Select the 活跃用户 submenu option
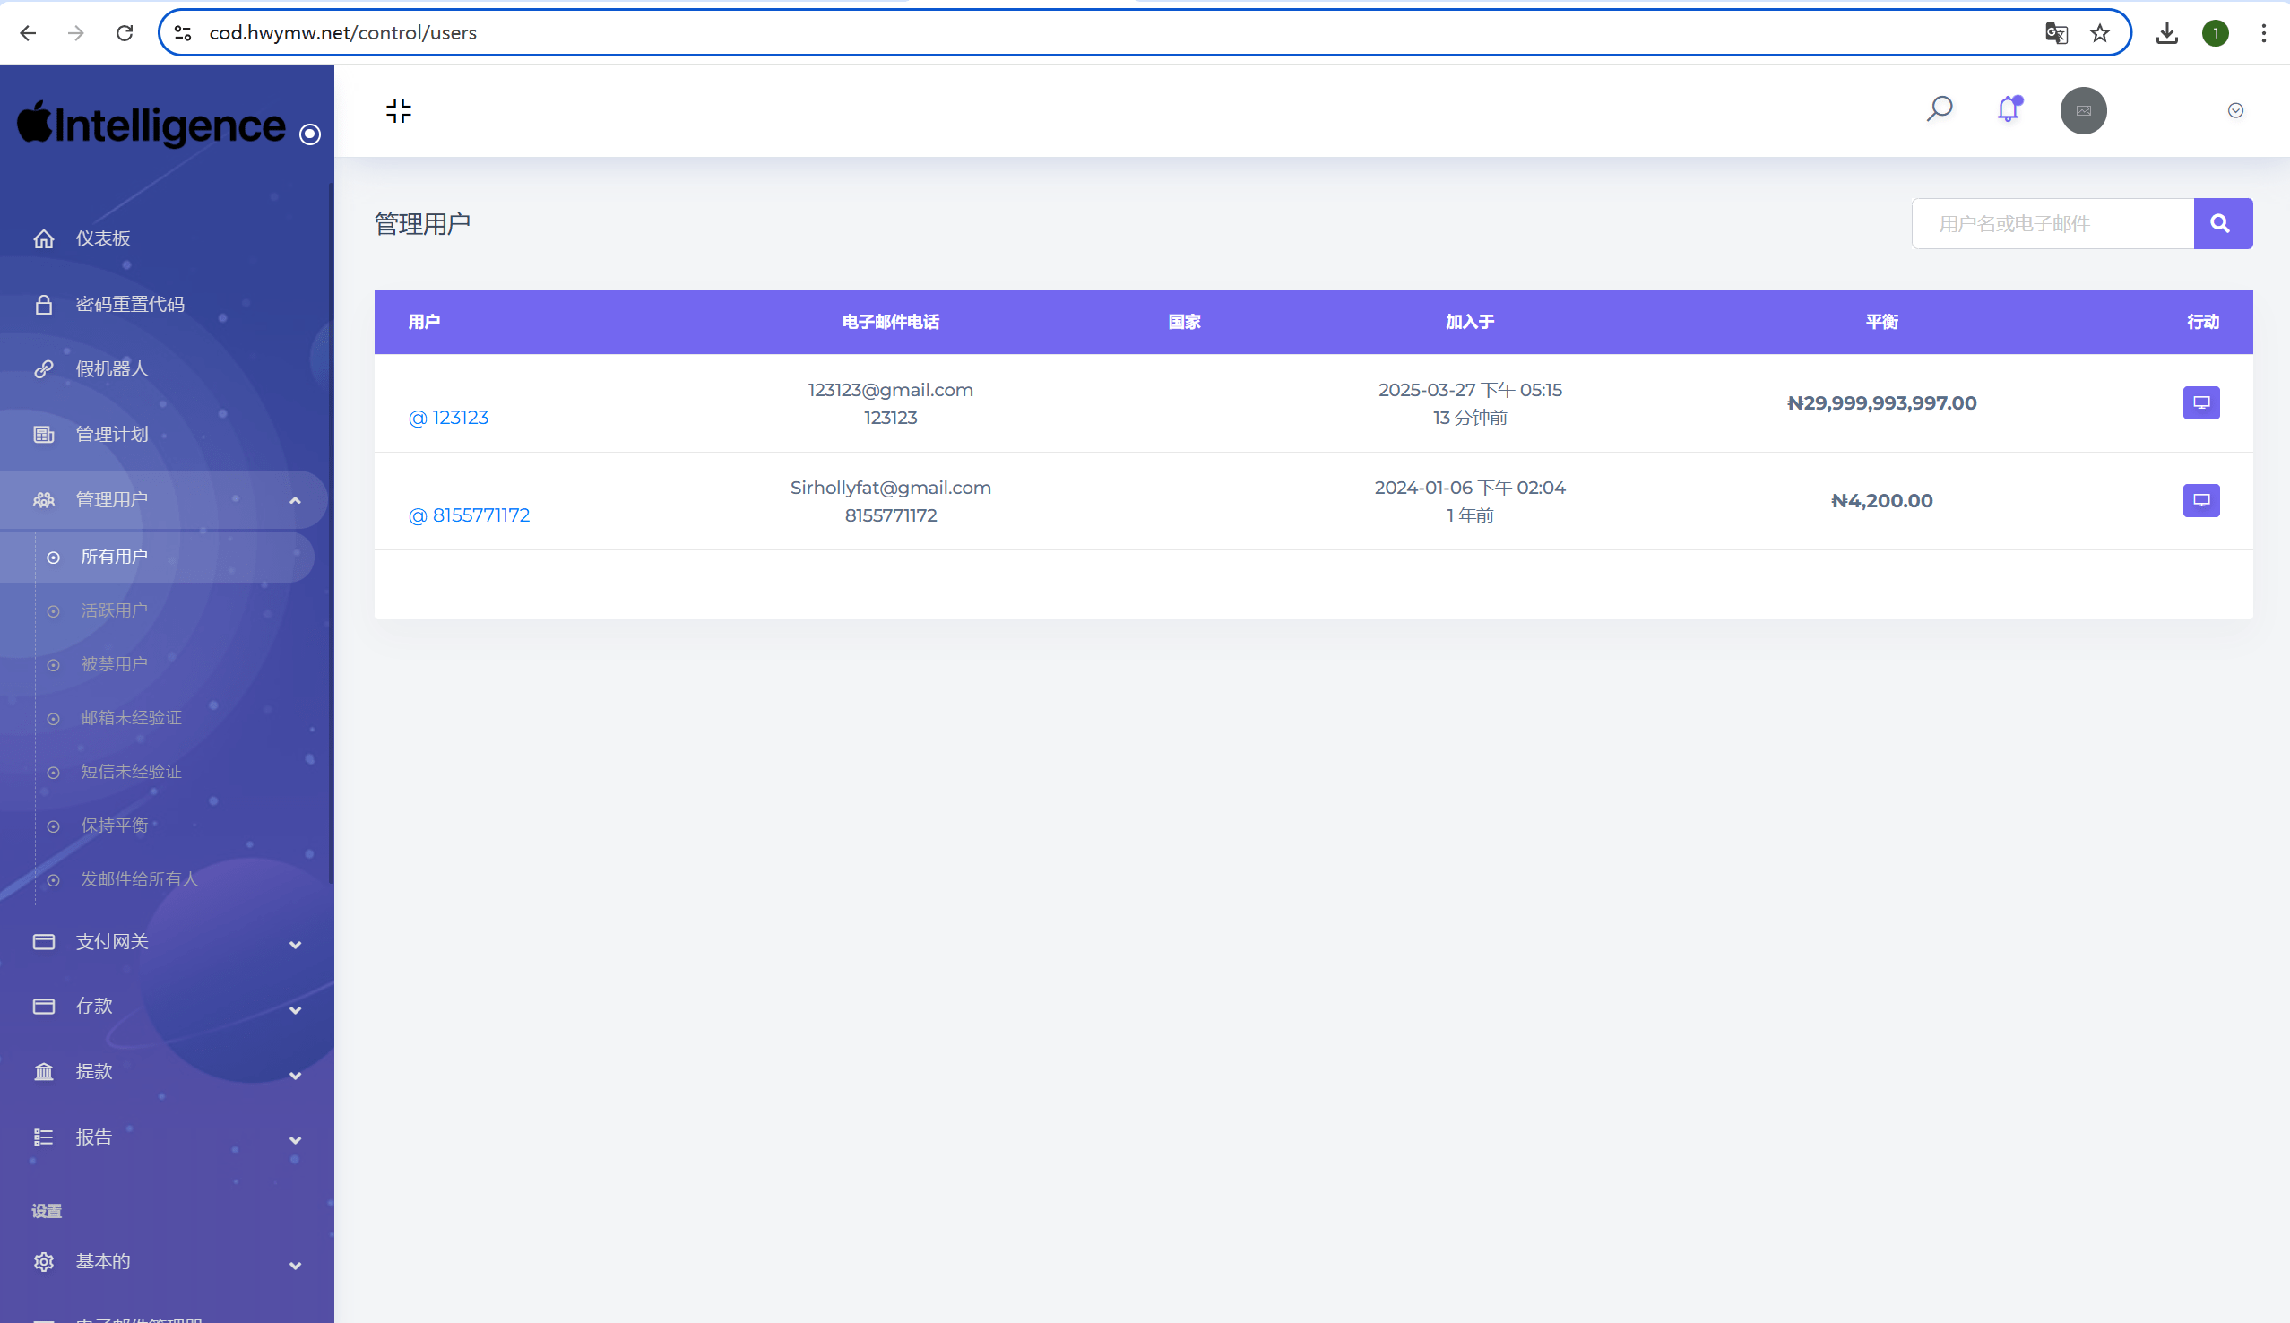Image resolution: width=2290 pixels, height=1323 pixels. [x=114, y=610]
